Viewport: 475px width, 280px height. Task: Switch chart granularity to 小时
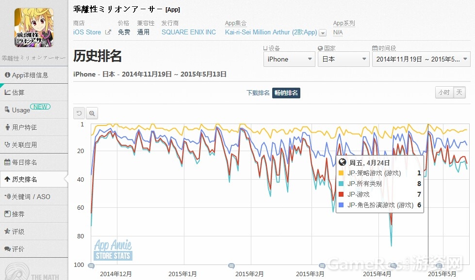[444, 92]
